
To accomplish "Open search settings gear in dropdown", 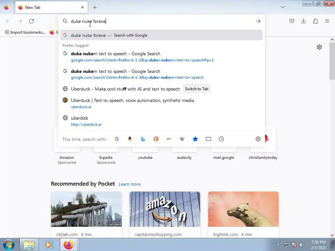I will [x=258, y=139].
